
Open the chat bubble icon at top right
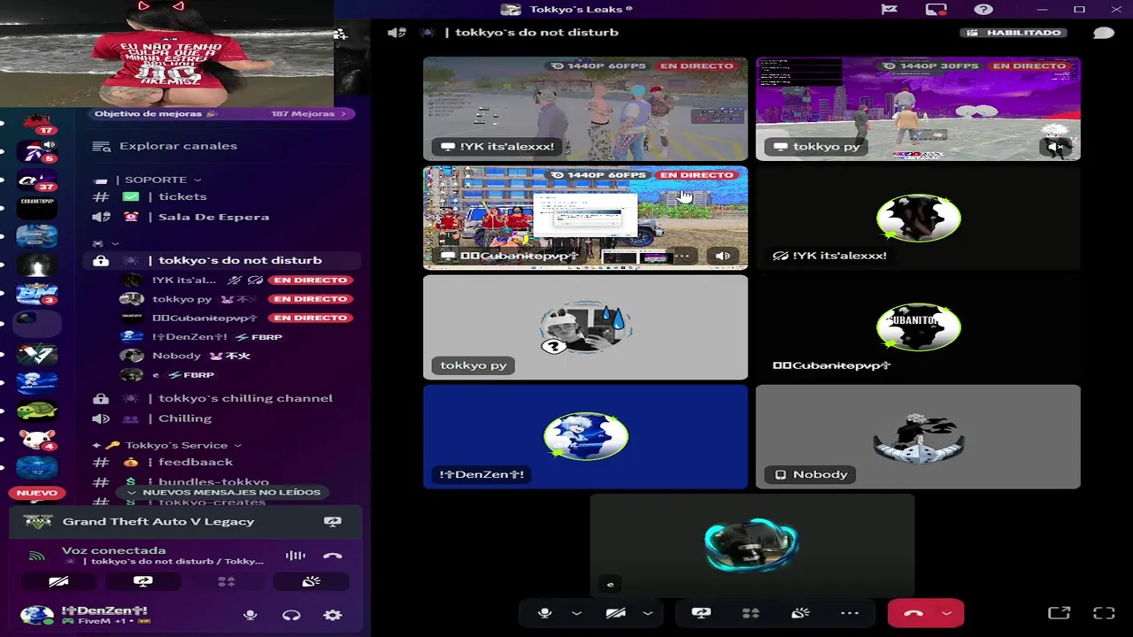point(1104,33)
